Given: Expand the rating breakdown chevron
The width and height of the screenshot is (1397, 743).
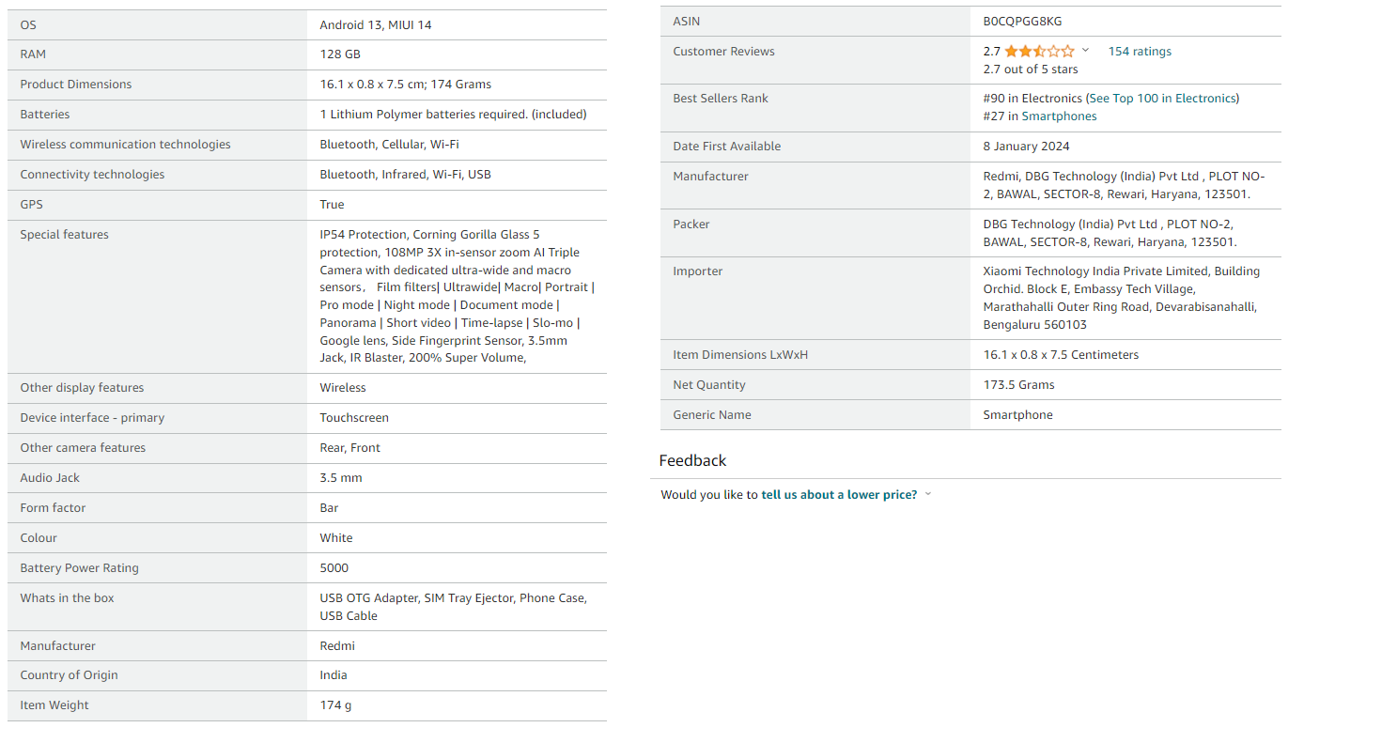Looking at the screenshot, I should click(x=1086, y=51).
